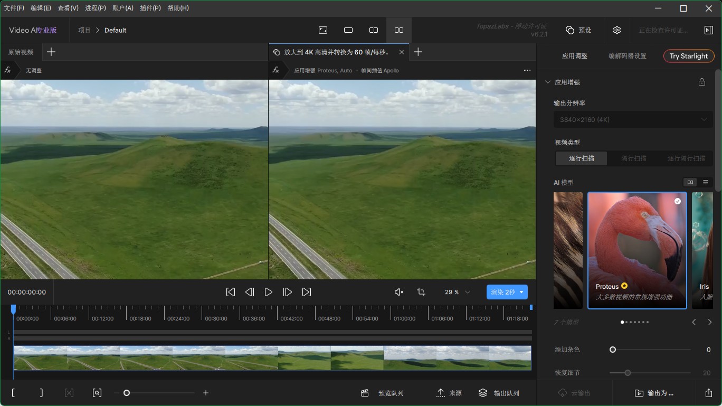This screenshot has width=722, height=406.
Task: Adjust the 添加杂色 slider handle
Action: (613, 350)
